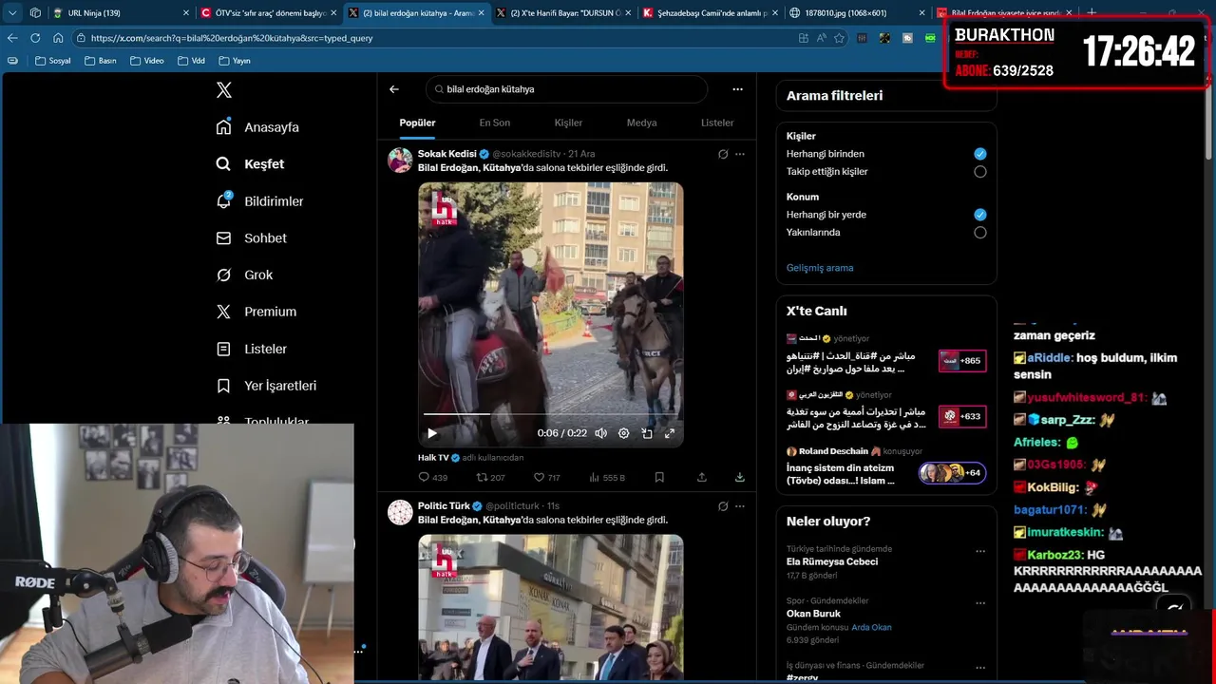Join live space with +633 listeners

[x=962, y=416]
